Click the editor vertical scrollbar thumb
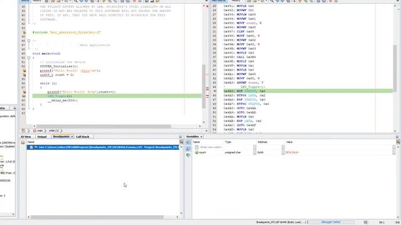 coord(204,86)
